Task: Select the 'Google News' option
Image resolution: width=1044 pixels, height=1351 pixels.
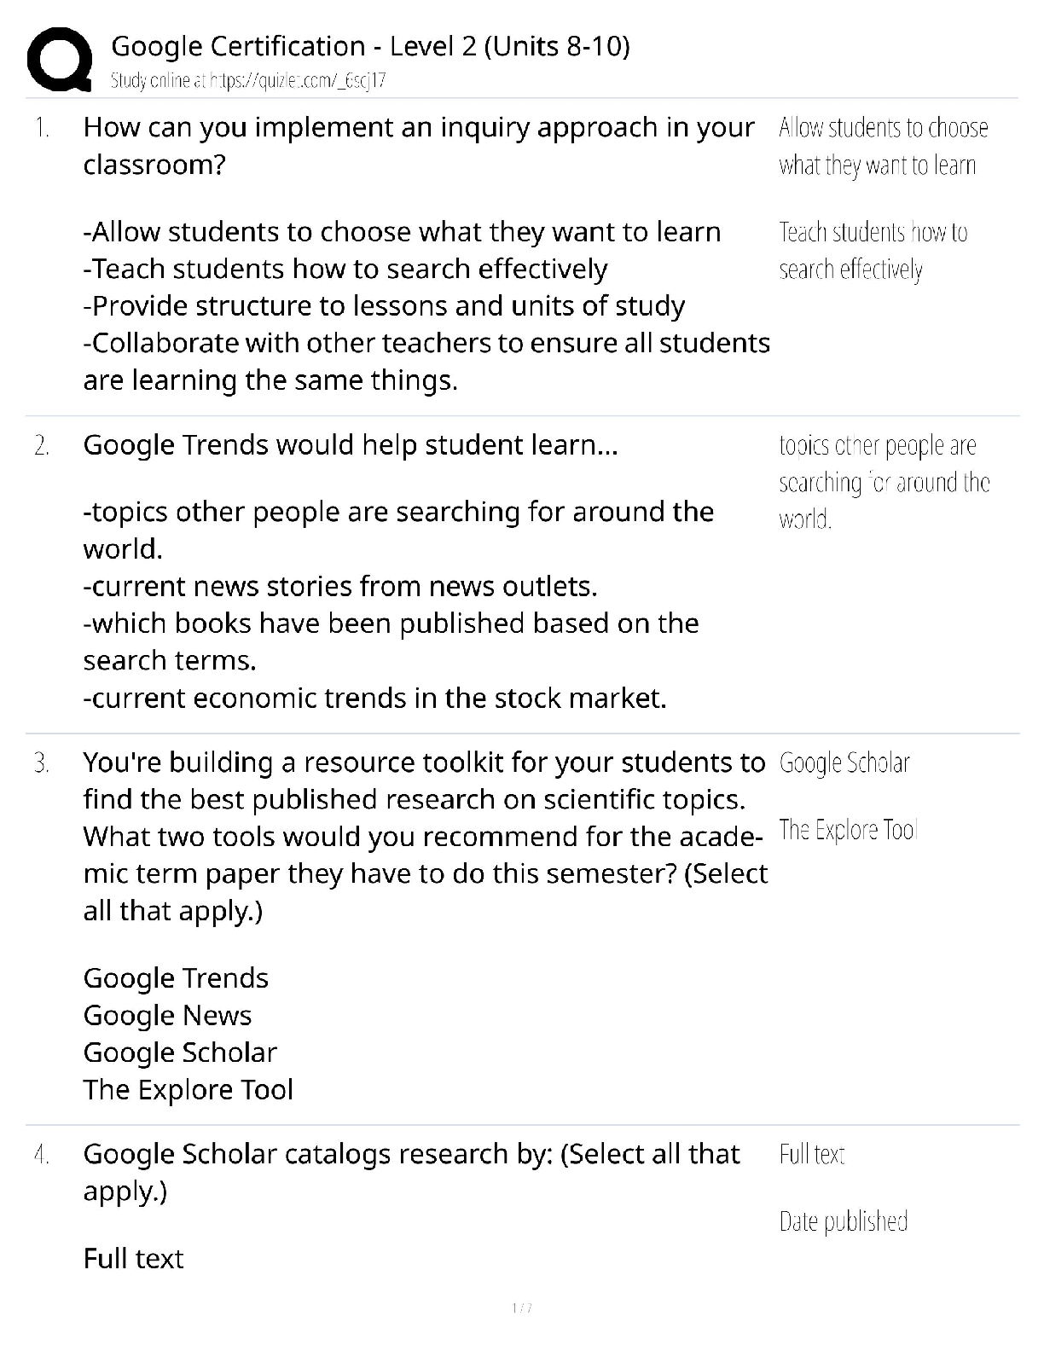Action: [x=167, y=1016]
